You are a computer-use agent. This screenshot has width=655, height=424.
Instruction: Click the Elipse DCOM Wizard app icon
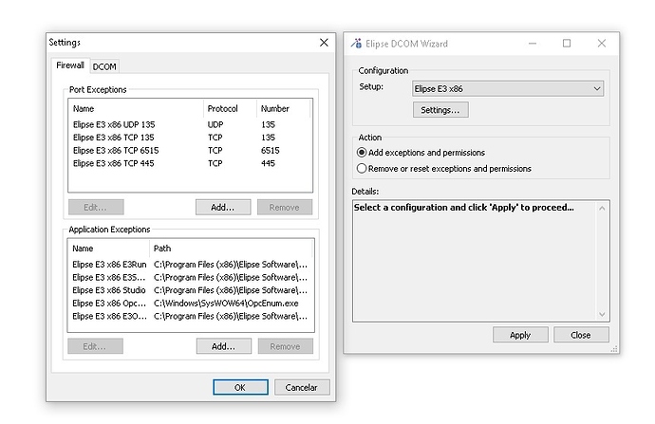(x=356, y=44)
